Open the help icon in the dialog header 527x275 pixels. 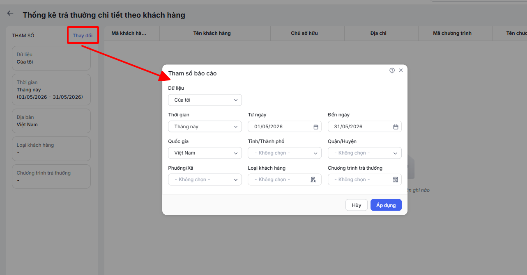pyautogui.click(x=392, y=70)
